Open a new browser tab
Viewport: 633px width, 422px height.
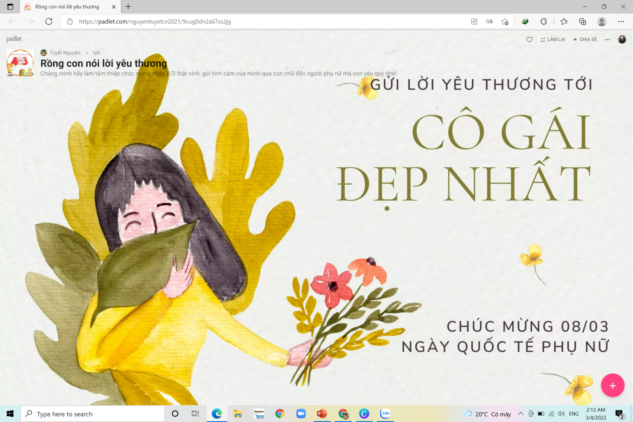128,7
